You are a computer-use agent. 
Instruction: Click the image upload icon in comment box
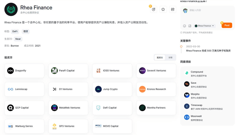(190, 26)
